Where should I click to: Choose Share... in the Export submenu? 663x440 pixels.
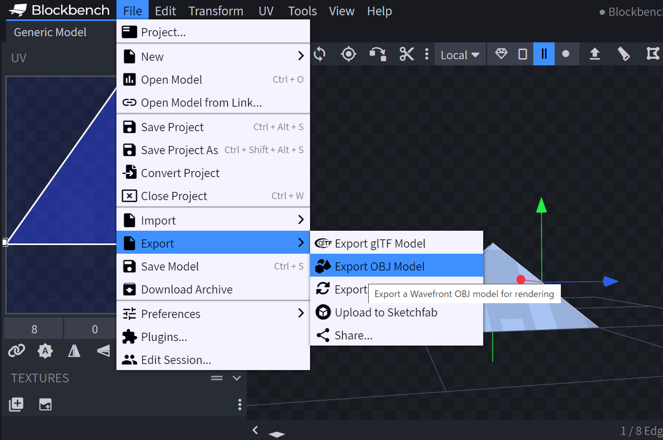[396, 335]
